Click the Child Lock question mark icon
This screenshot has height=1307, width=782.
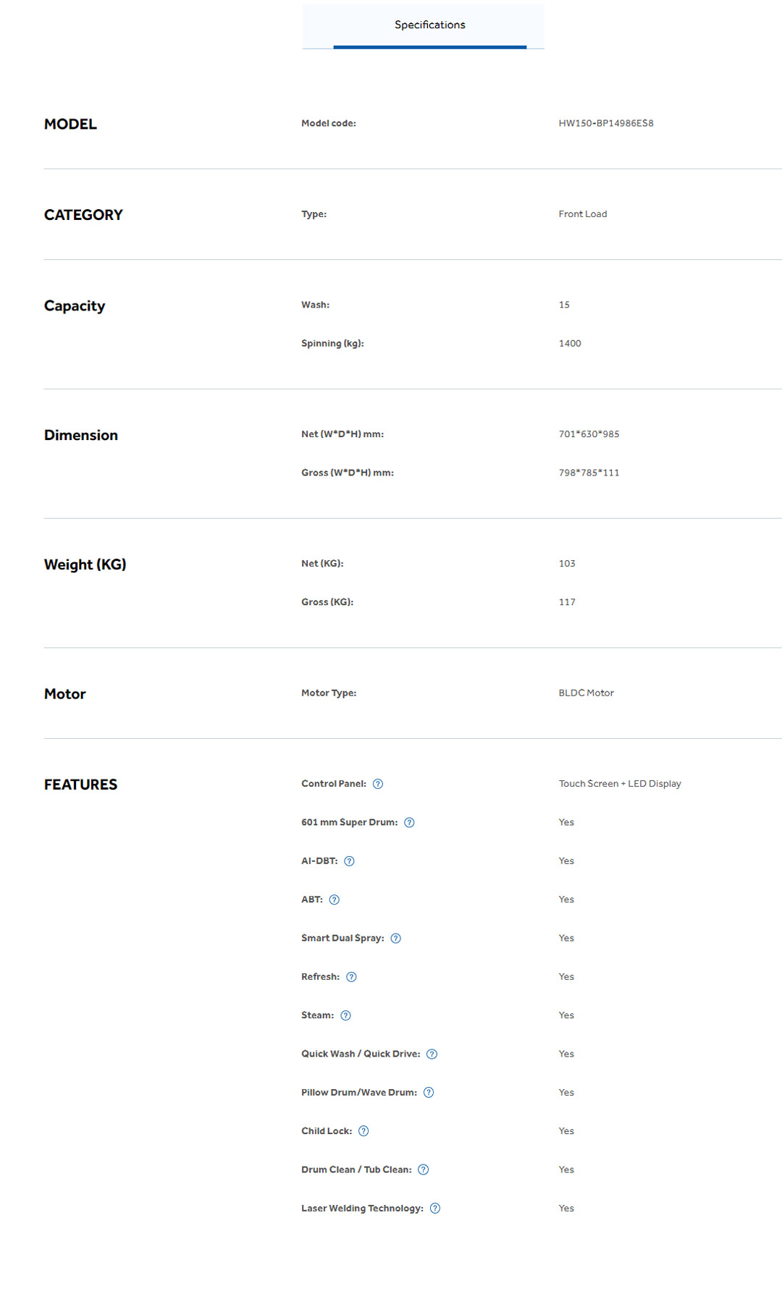[x=363, y=1131]
